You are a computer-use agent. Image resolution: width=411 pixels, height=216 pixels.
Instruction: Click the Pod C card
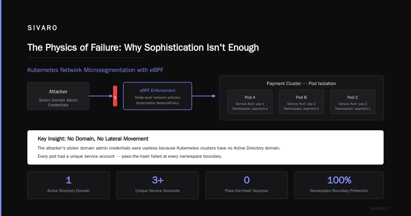pos(353,102)
